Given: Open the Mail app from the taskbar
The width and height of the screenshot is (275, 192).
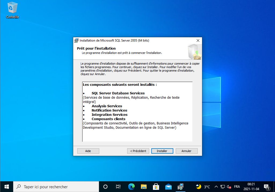Looking at the screenshot, I should pyautogui.click(x=168, y=187).
